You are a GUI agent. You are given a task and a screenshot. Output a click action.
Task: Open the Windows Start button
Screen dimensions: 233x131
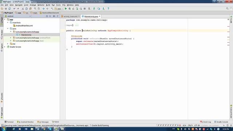click(x=4, y=129)
